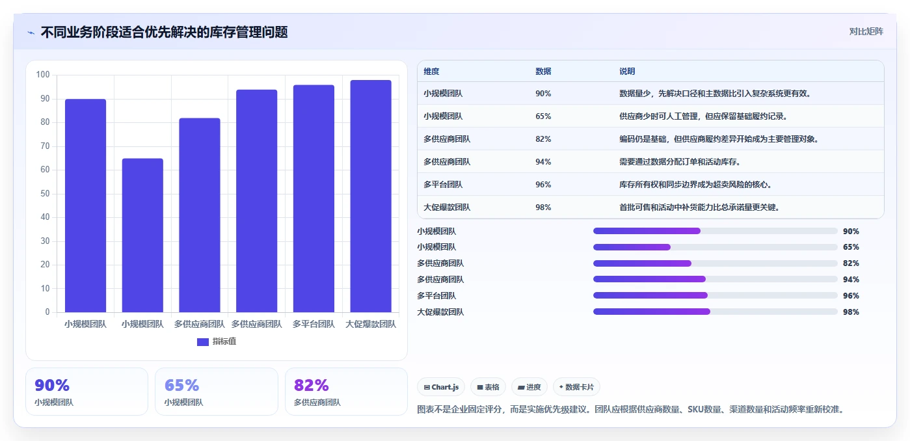Open the 90% 小规模团队 summary card
Viewport: 910px width, 441px height.
87,392
